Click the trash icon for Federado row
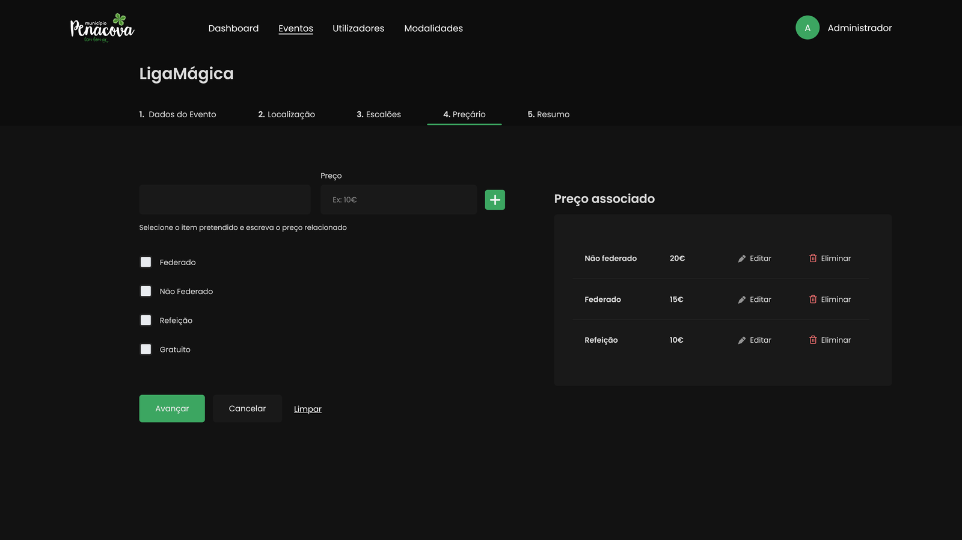 [x=813, y=299]
